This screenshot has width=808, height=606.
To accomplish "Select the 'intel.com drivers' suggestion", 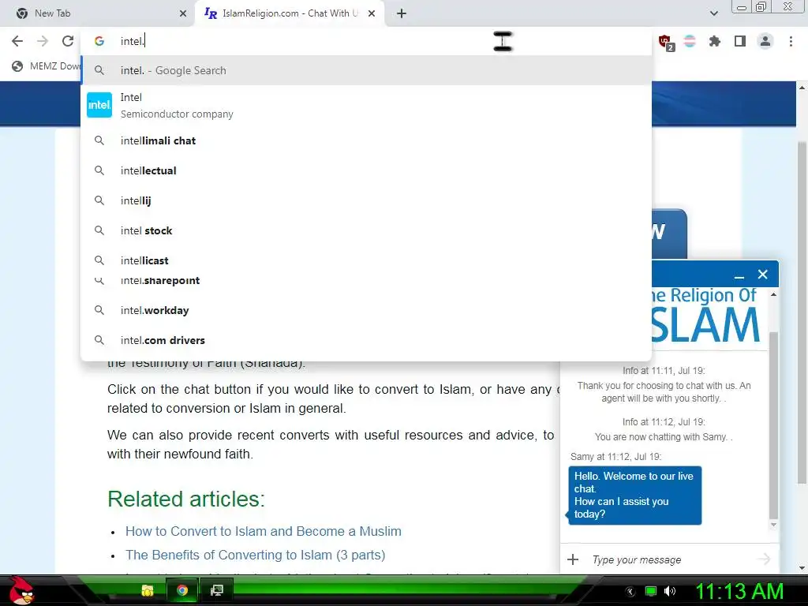I will tap(366, 340).
